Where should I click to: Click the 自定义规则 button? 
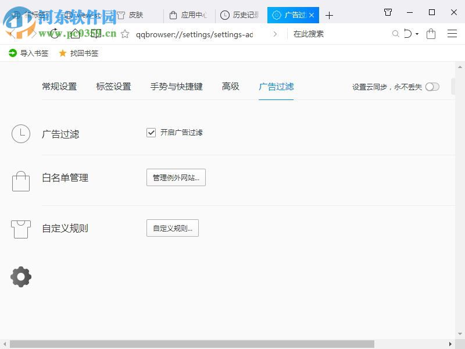(173, 228)
